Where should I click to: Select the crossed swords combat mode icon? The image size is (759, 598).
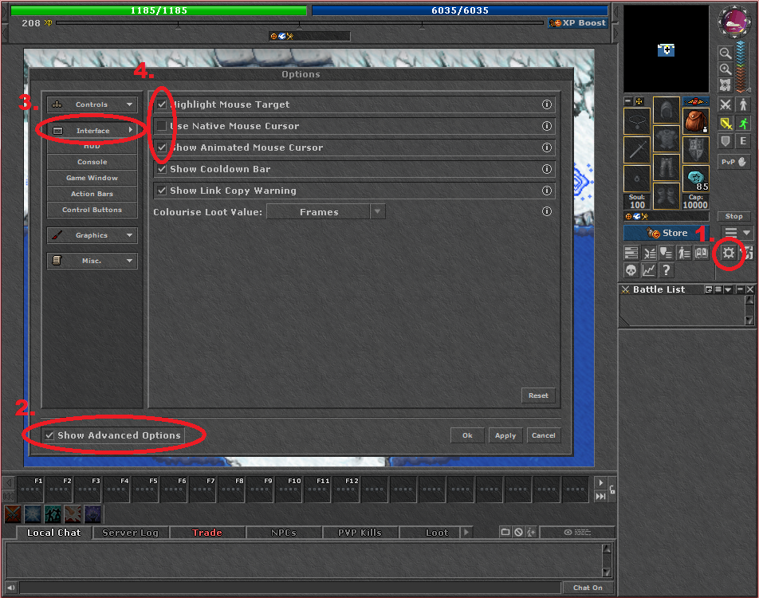point(726,104)
